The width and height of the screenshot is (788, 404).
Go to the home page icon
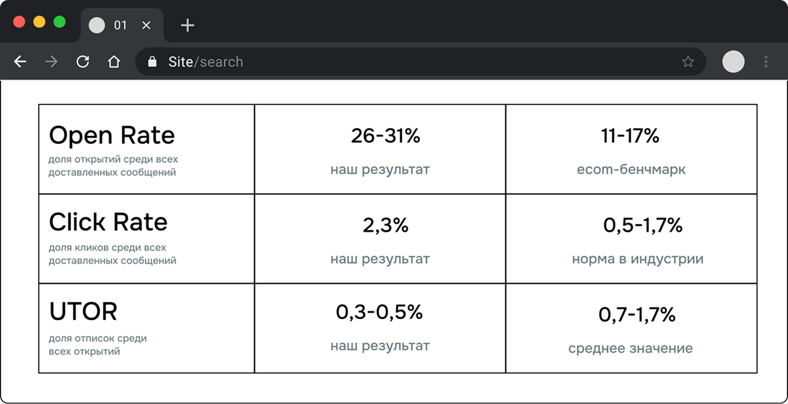pos(114,62)
